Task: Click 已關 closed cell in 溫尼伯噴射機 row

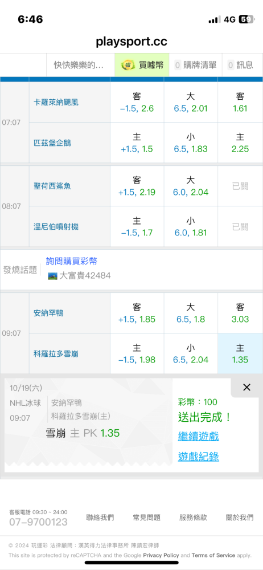Action: click(x=240, y=226)
